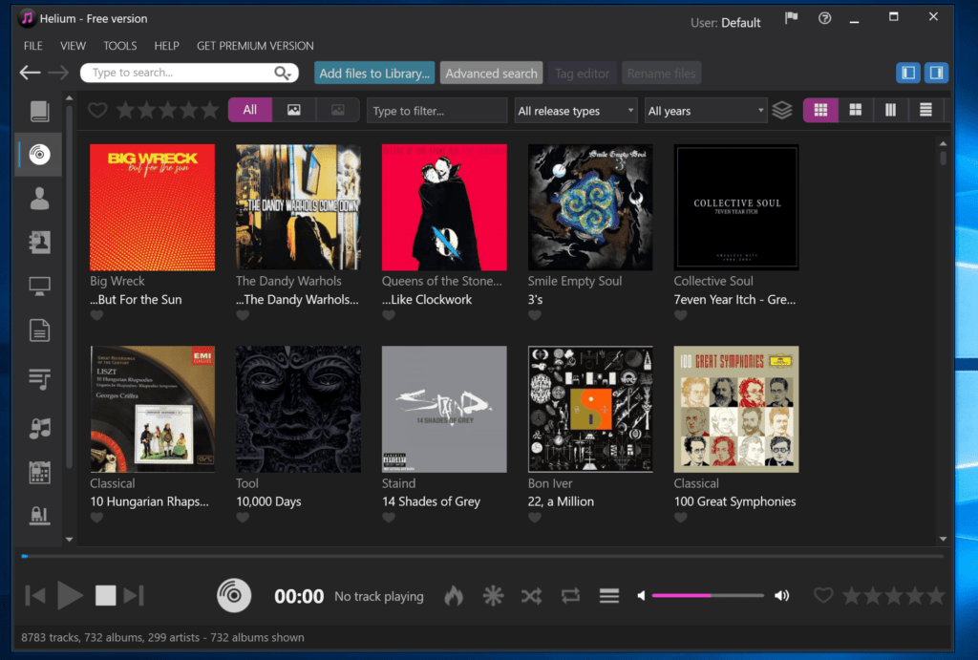Open the search box dropdown arrow
The height and width of the screenshot is (660, 978).
pyautogui.click(x=290, y=74)
